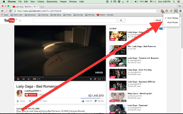Open the Chrome hamburger menu
Viewport: 183px width, 114px height.
click(180, 11)
